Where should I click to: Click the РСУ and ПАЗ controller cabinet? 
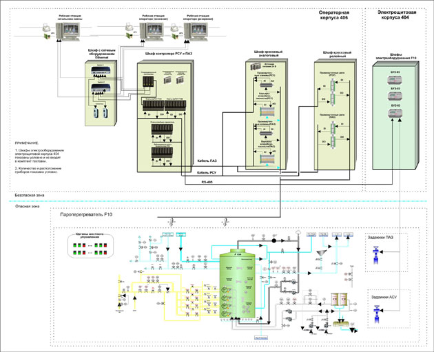click(164, 114)
